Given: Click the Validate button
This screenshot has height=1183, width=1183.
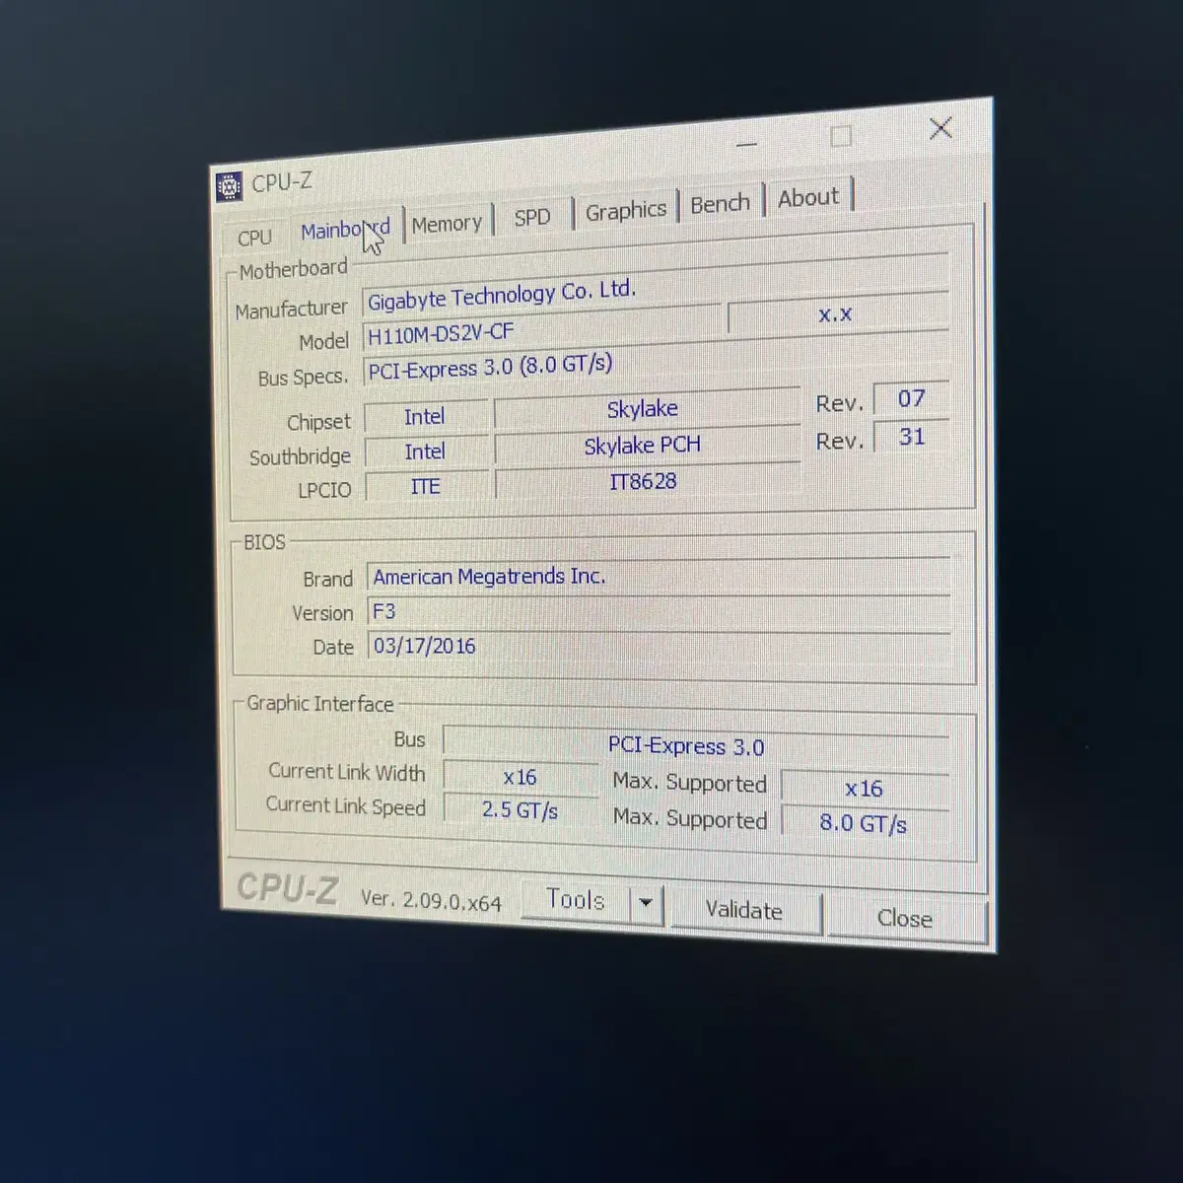Looking at the screenshot, I should 743,911.
